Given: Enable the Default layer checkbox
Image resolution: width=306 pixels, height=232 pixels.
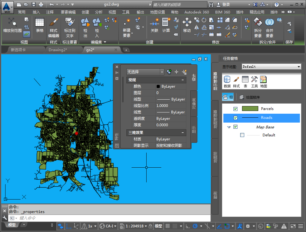Looking at the screenshot, I should (242, 135).
